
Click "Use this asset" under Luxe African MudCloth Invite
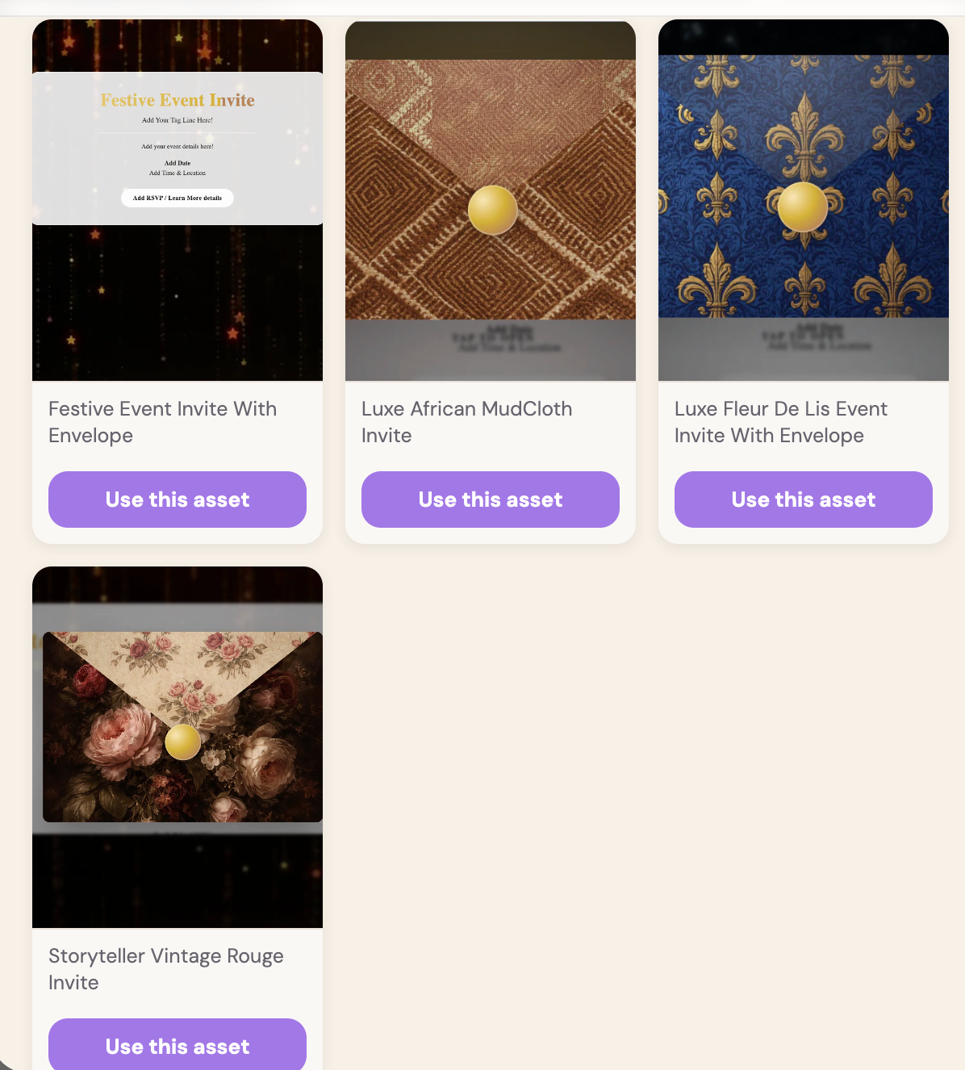490,499
